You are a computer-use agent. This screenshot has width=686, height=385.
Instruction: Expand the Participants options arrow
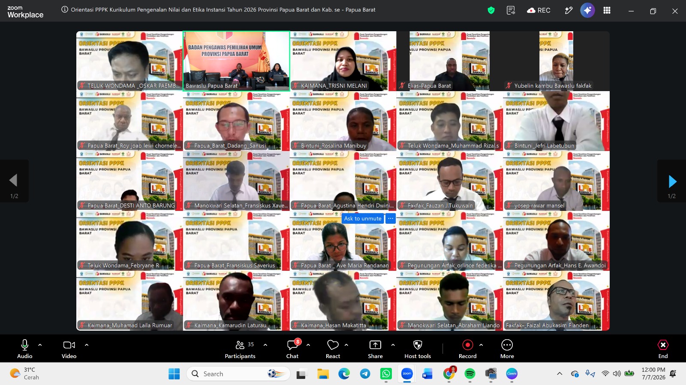(x=265, y=345)
